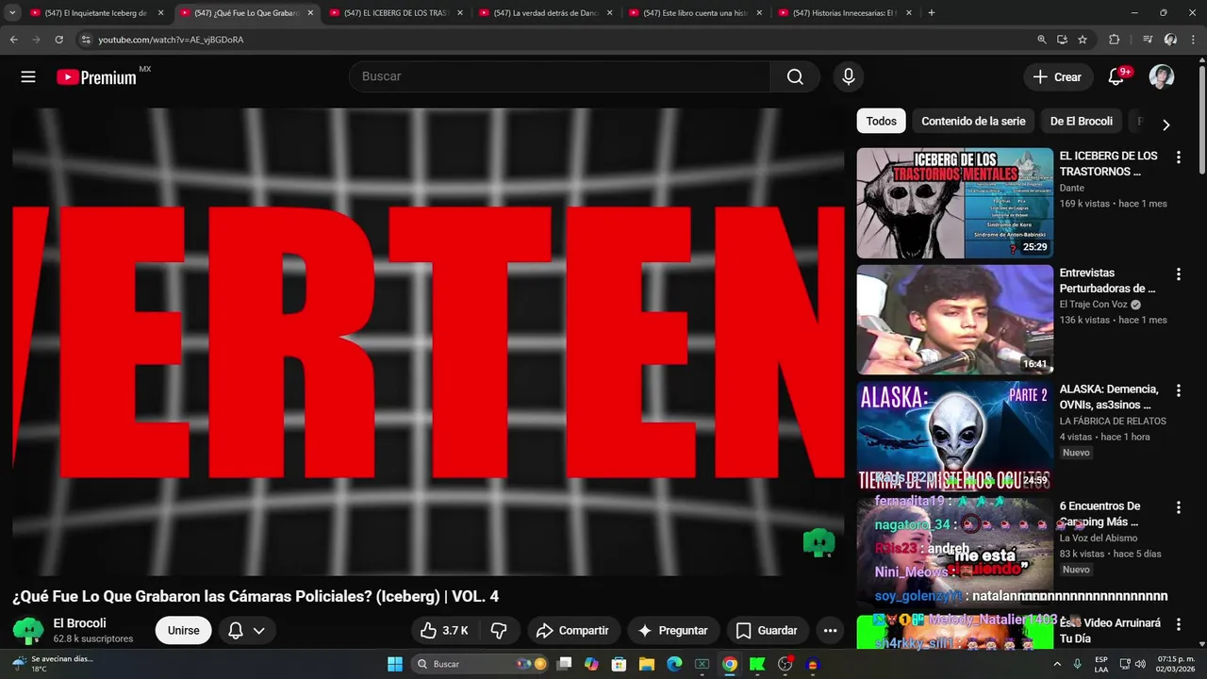The image size is (1207, 679).
Task: Show more filter chips with right arrow
Action: click(1166, 124)
